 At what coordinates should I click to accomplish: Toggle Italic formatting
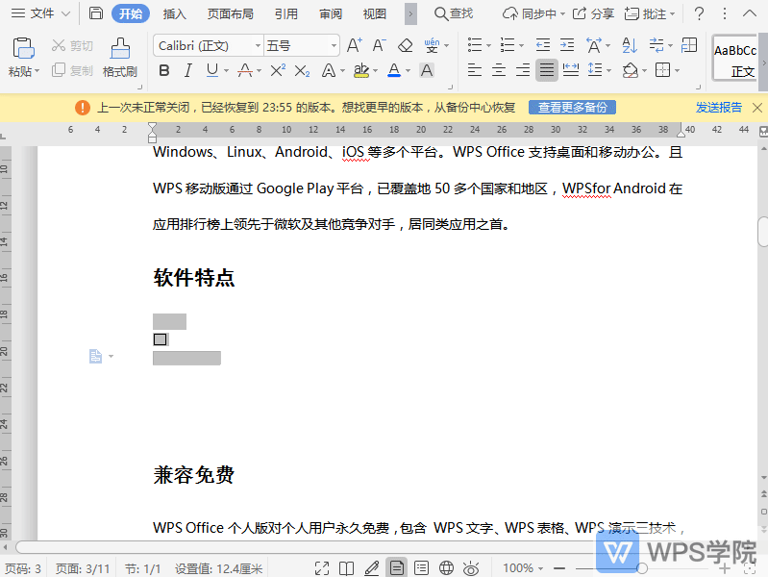[188, 70]
